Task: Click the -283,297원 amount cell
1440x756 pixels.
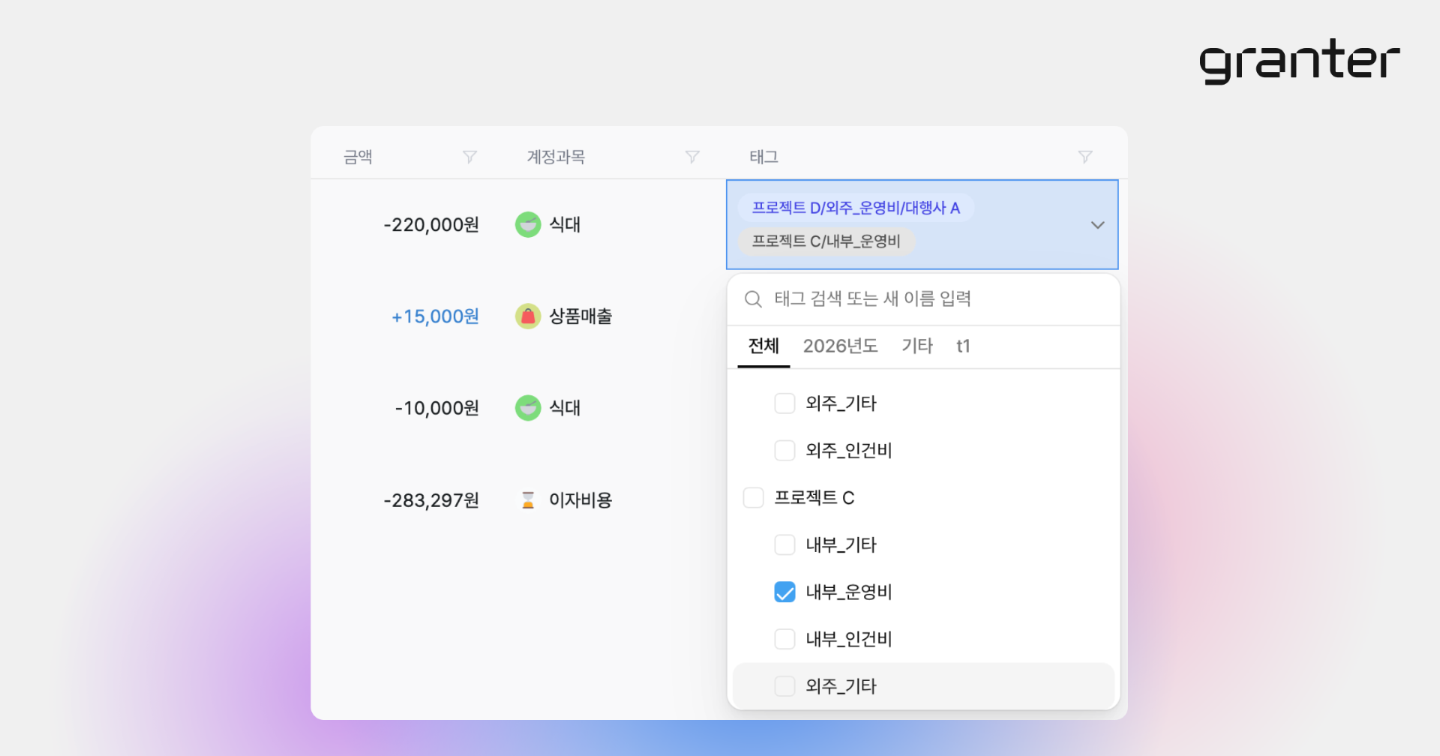Action: point(431,500)
